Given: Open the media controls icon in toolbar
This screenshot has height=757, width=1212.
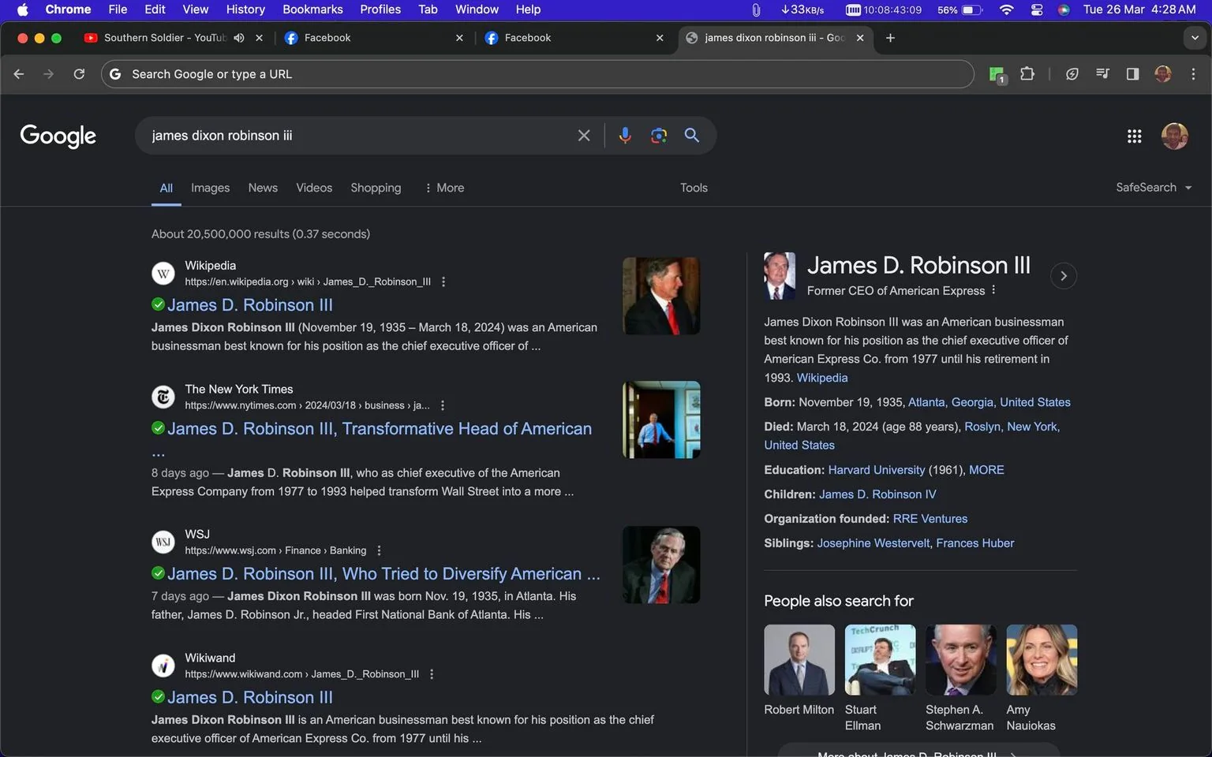Looking at the screenshot, I should pyautogui.click(x=1102, y=74).
